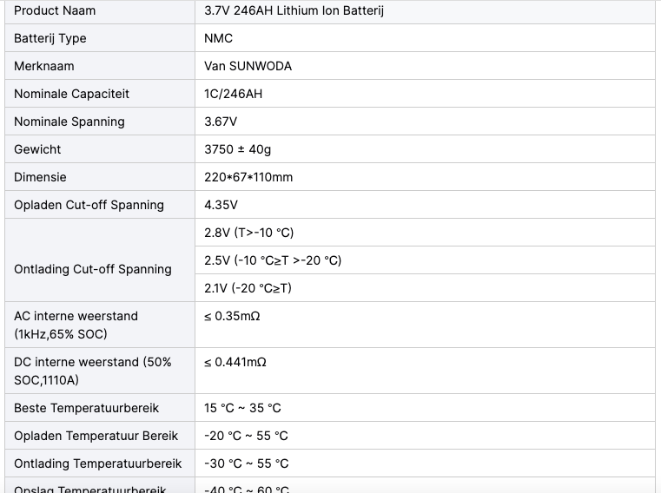This screenshot has height=493, width=661.
Task: Click the '2.1V (-20 °C≥T)' cell
Action: 425,288
